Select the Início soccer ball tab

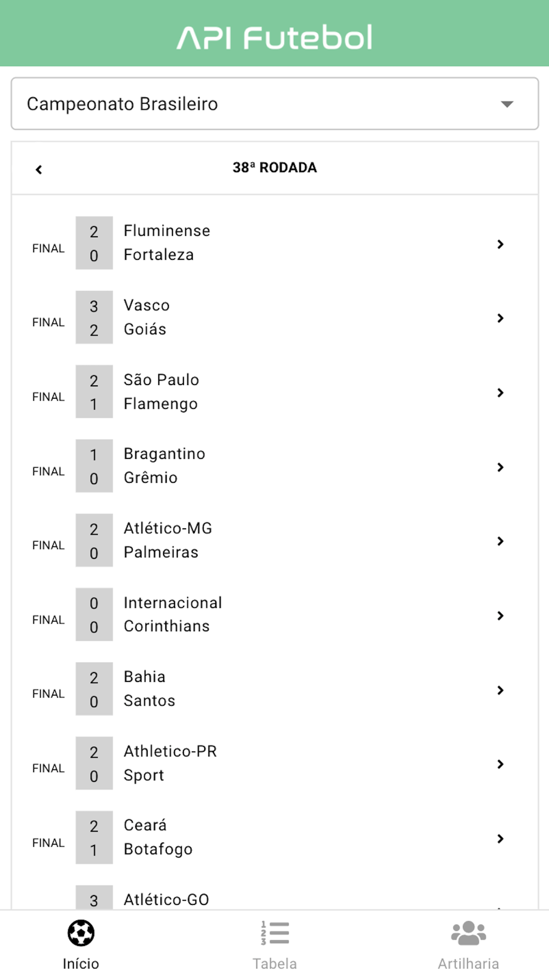pyautogui.click(x=81, y=943)
